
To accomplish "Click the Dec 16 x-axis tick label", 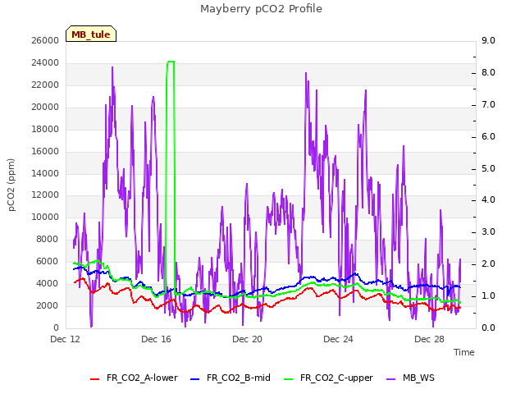I will [x=157, y=339].
